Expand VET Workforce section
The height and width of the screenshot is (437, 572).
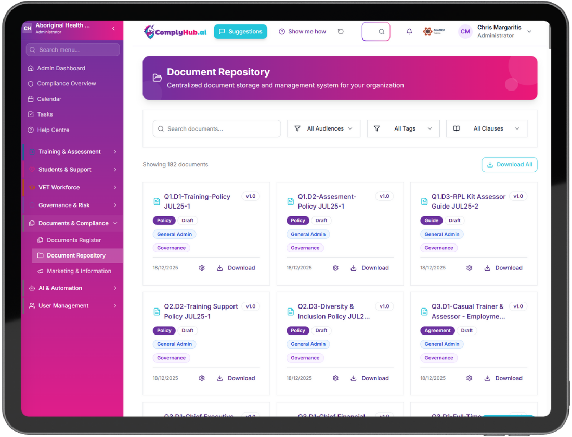coord(73,187)
